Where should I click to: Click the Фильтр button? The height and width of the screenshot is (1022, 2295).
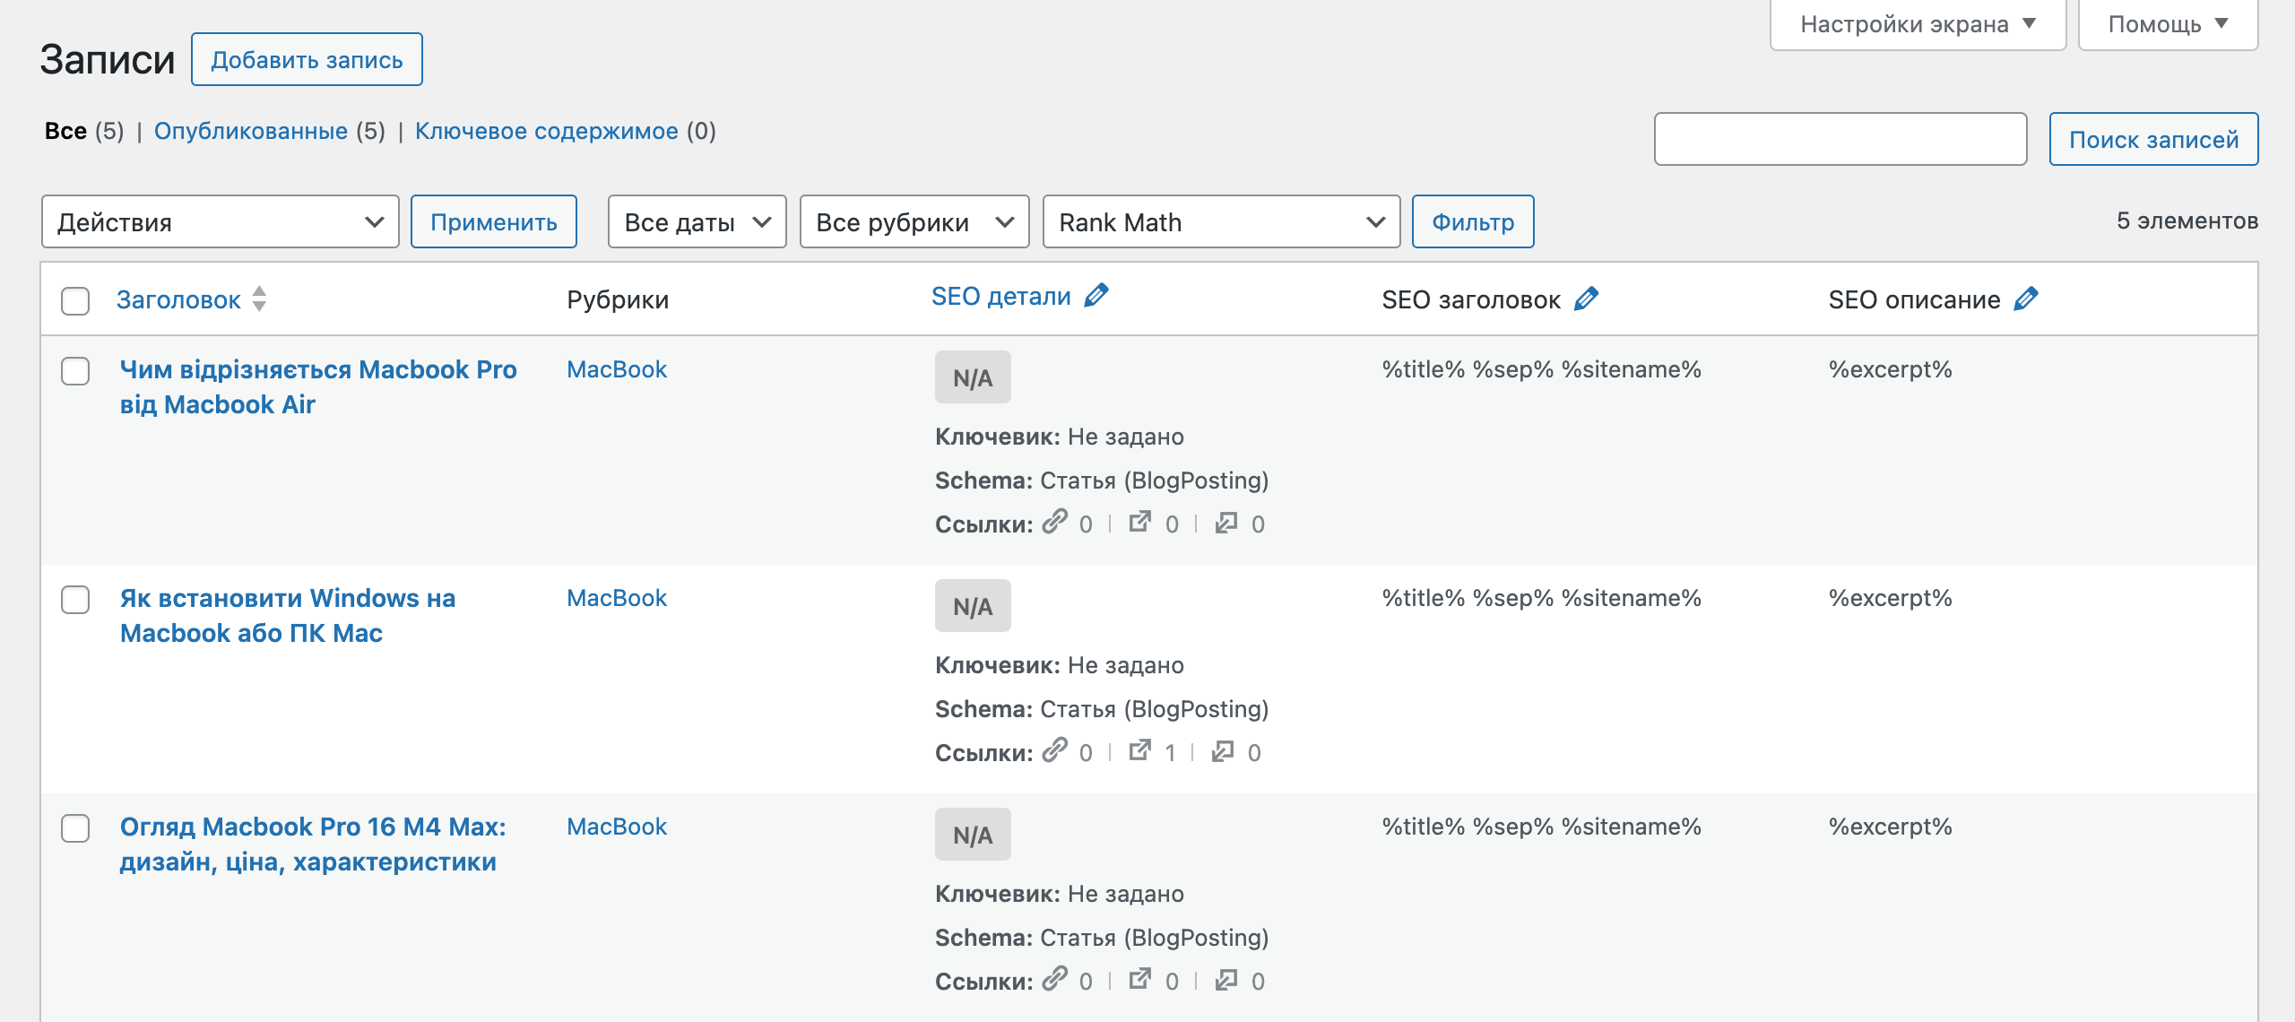click(1473, 221)
